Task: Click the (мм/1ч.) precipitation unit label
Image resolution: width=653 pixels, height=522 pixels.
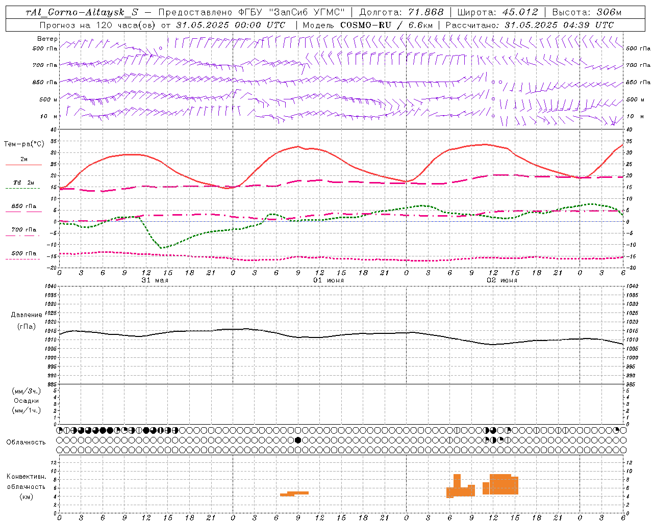Action: tap(27, 410)
